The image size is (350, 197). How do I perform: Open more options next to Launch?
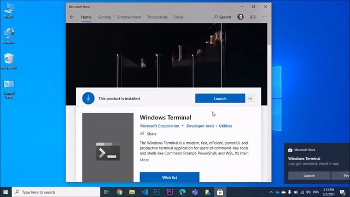click(250, 99)
